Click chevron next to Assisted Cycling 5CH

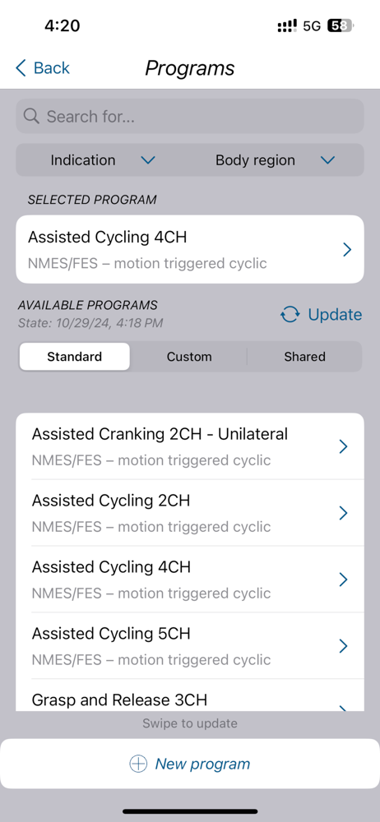pyautogui.click(x=343, y=646)
